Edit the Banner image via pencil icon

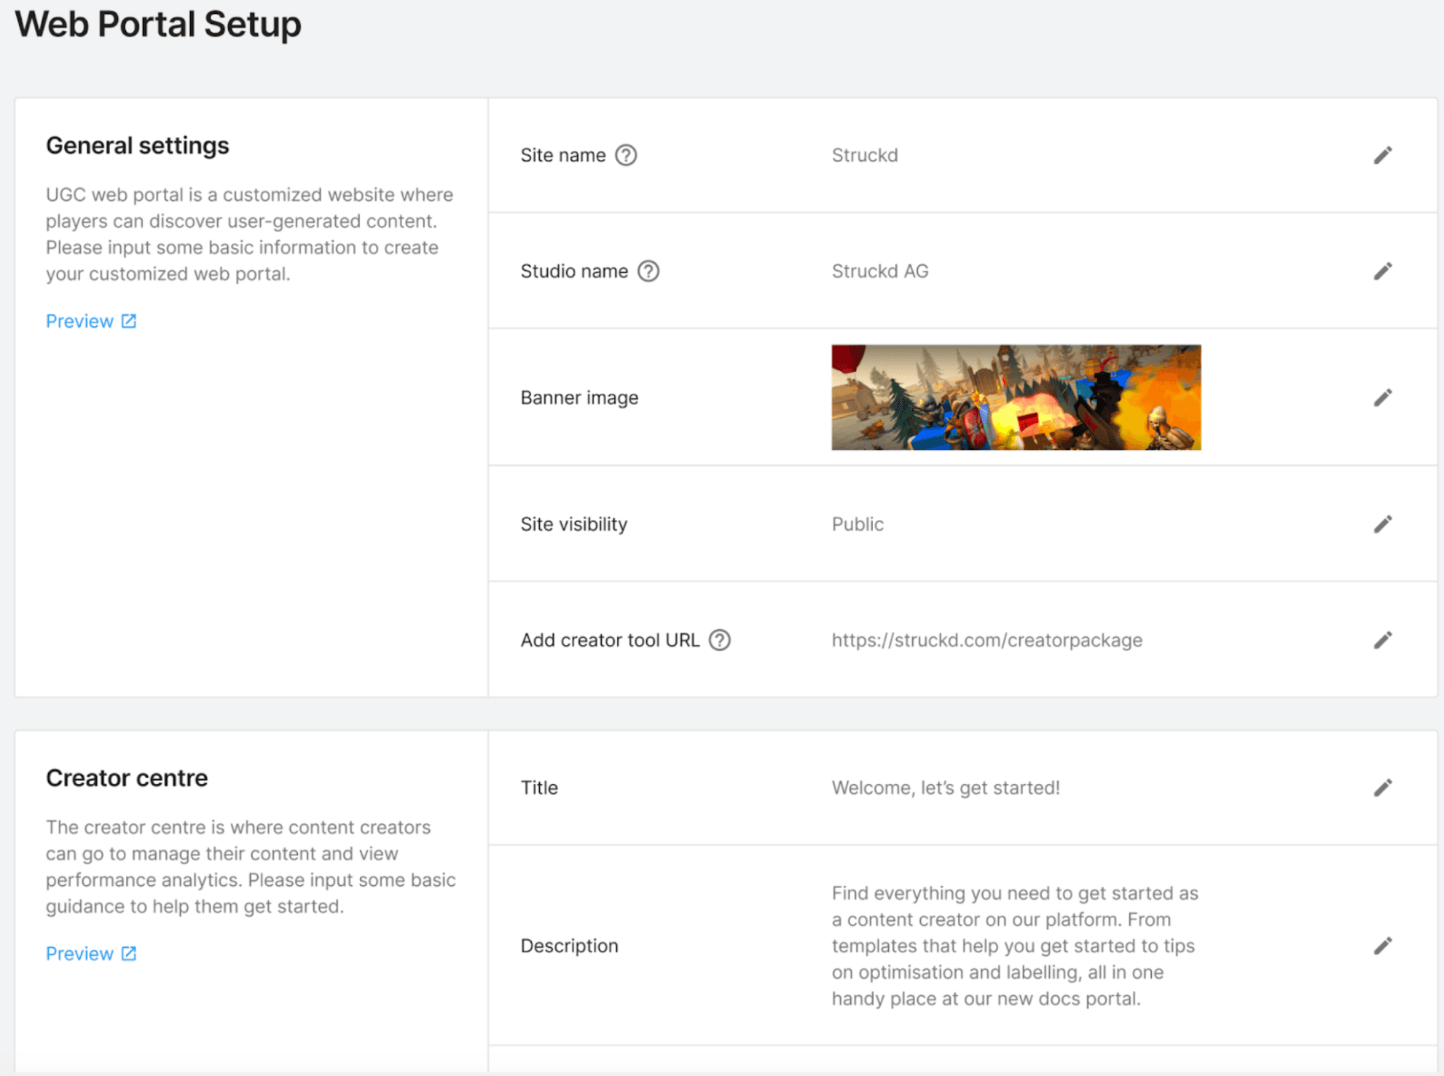[1382, 397]
